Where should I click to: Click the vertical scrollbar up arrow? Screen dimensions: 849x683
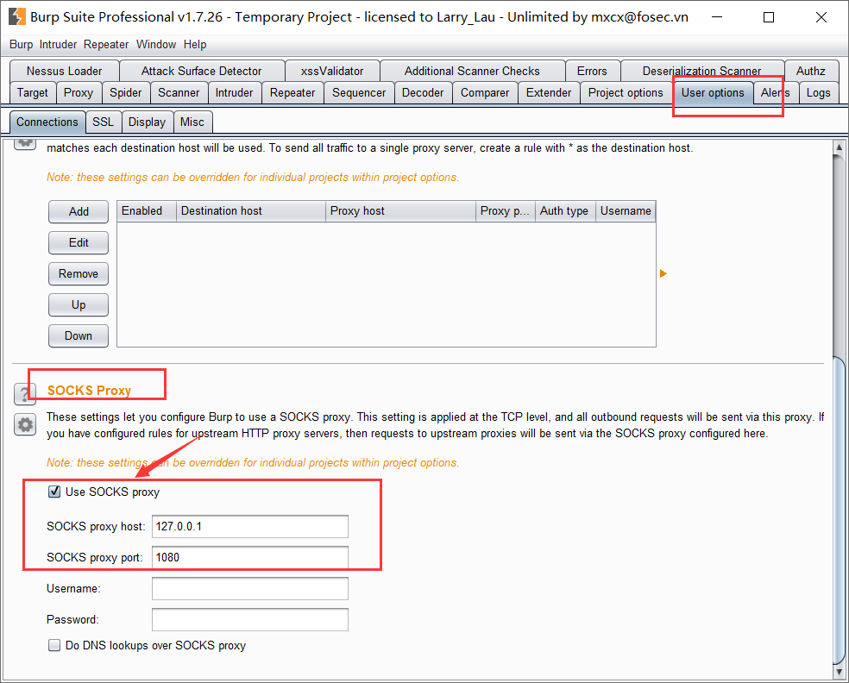(x=840, y=147)
